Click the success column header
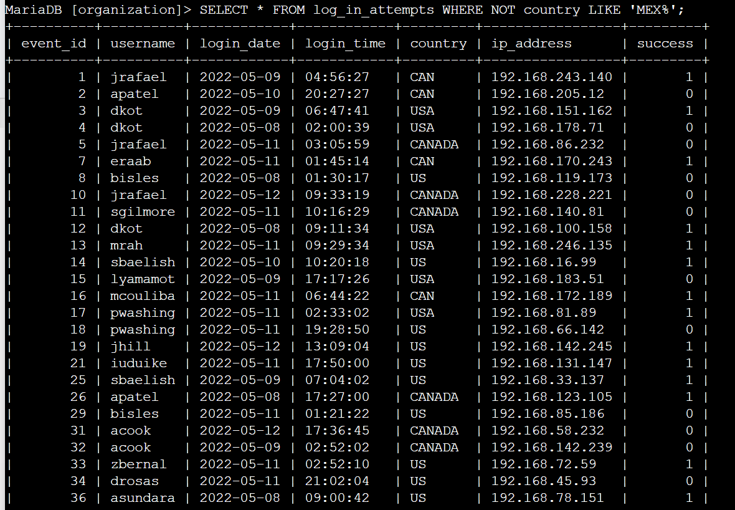The width and height of the screenshot is (735, 510). (665, 44)
